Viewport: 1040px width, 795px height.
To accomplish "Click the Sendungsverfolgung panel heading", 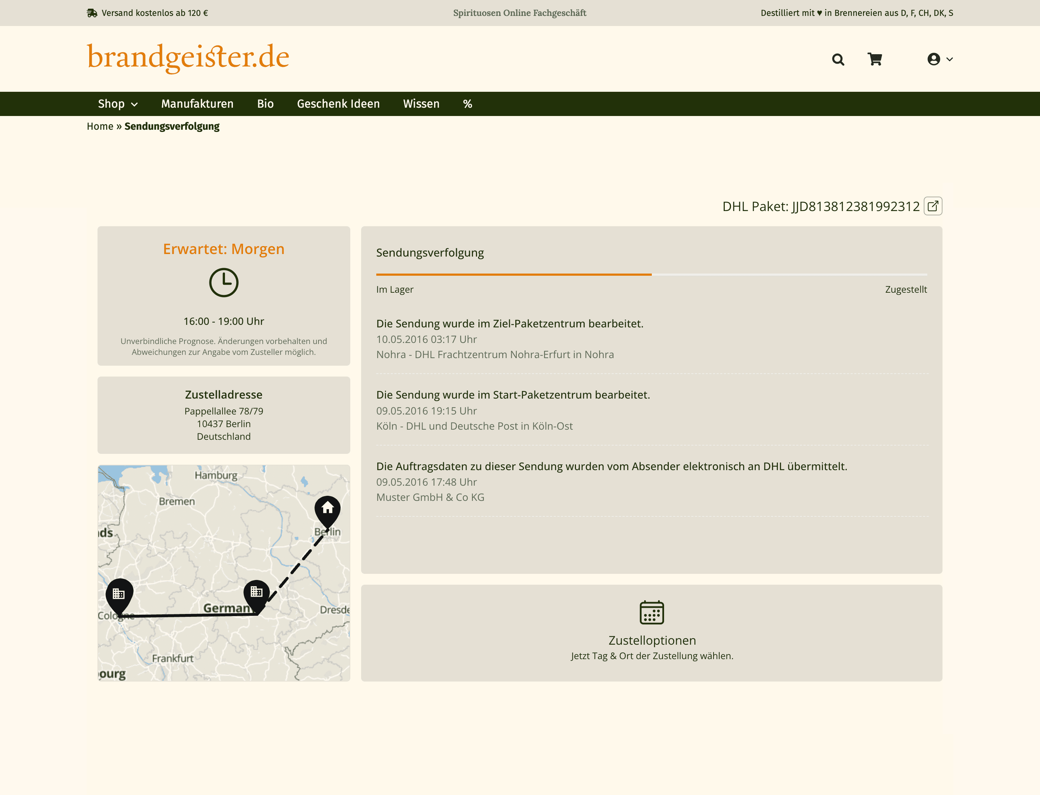I will click(429, 253).
